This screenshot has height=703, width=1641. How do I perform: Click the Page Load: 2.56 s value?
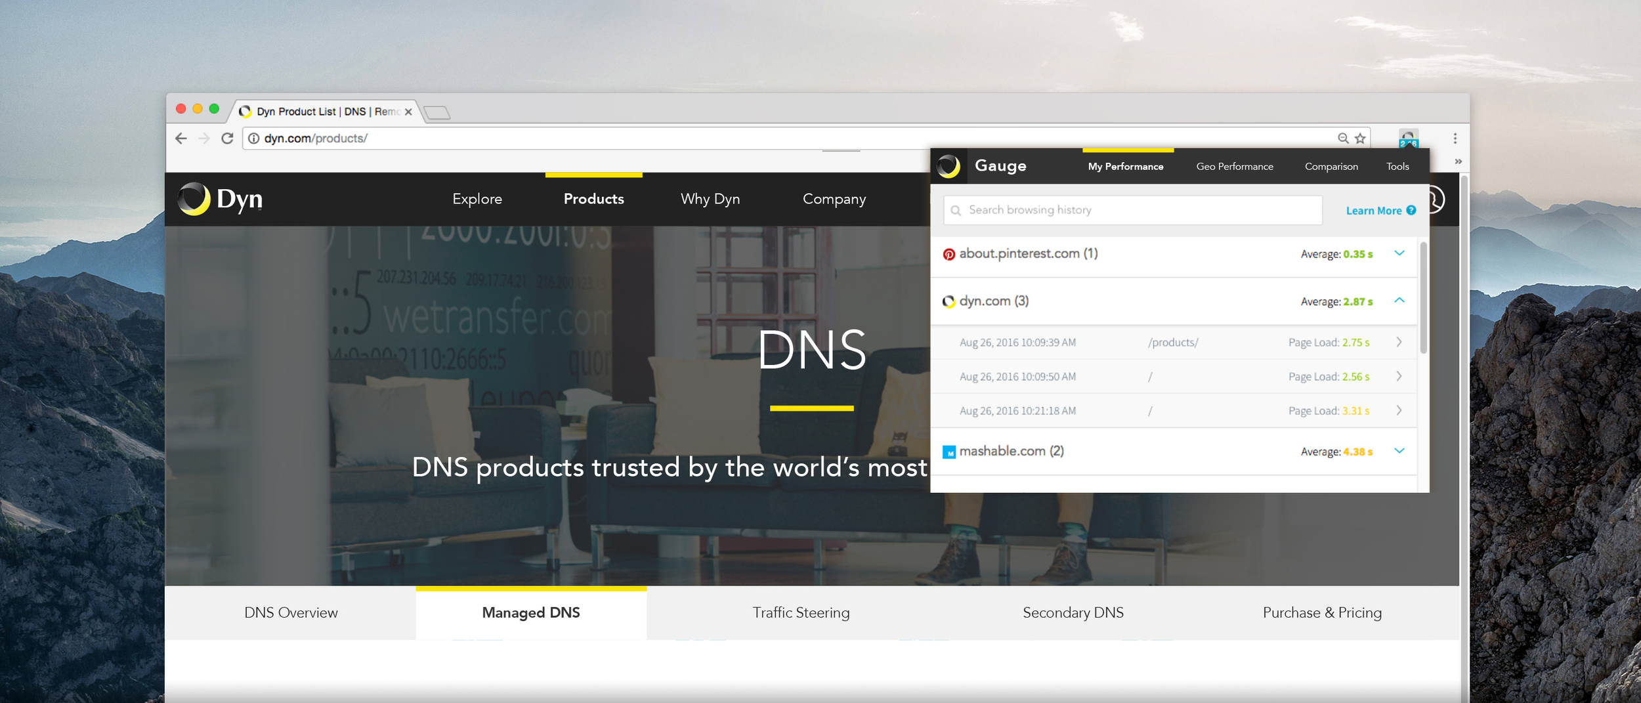(x=1329, y=377)
